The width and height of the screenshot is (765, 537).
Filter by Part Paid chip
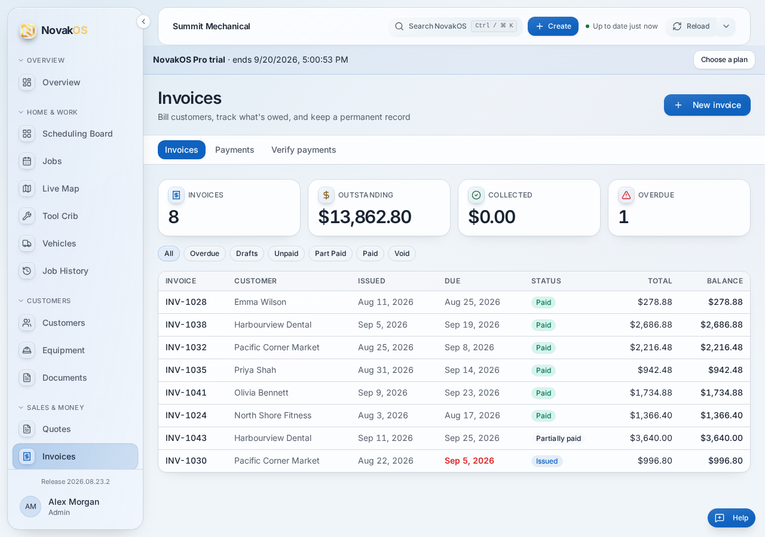[x=331, y=254]
